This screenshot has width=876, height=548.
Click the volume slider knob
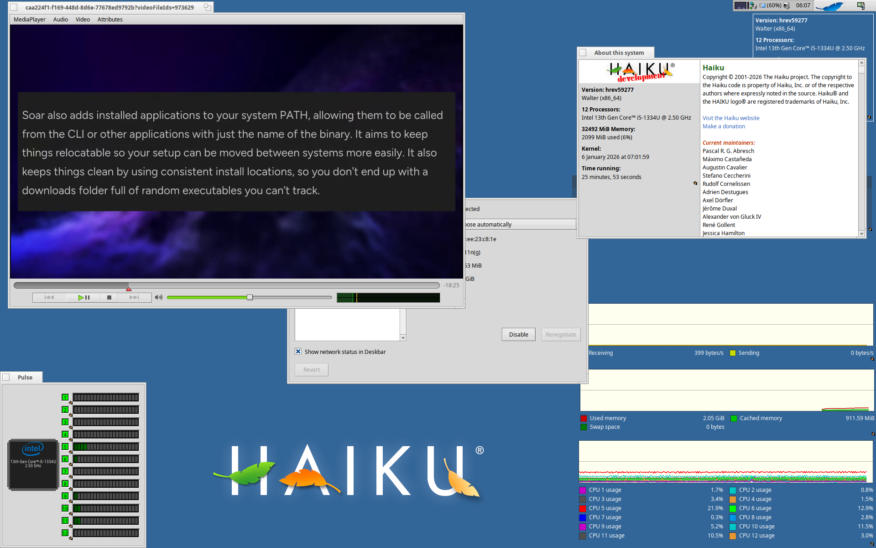coord(250,297)
